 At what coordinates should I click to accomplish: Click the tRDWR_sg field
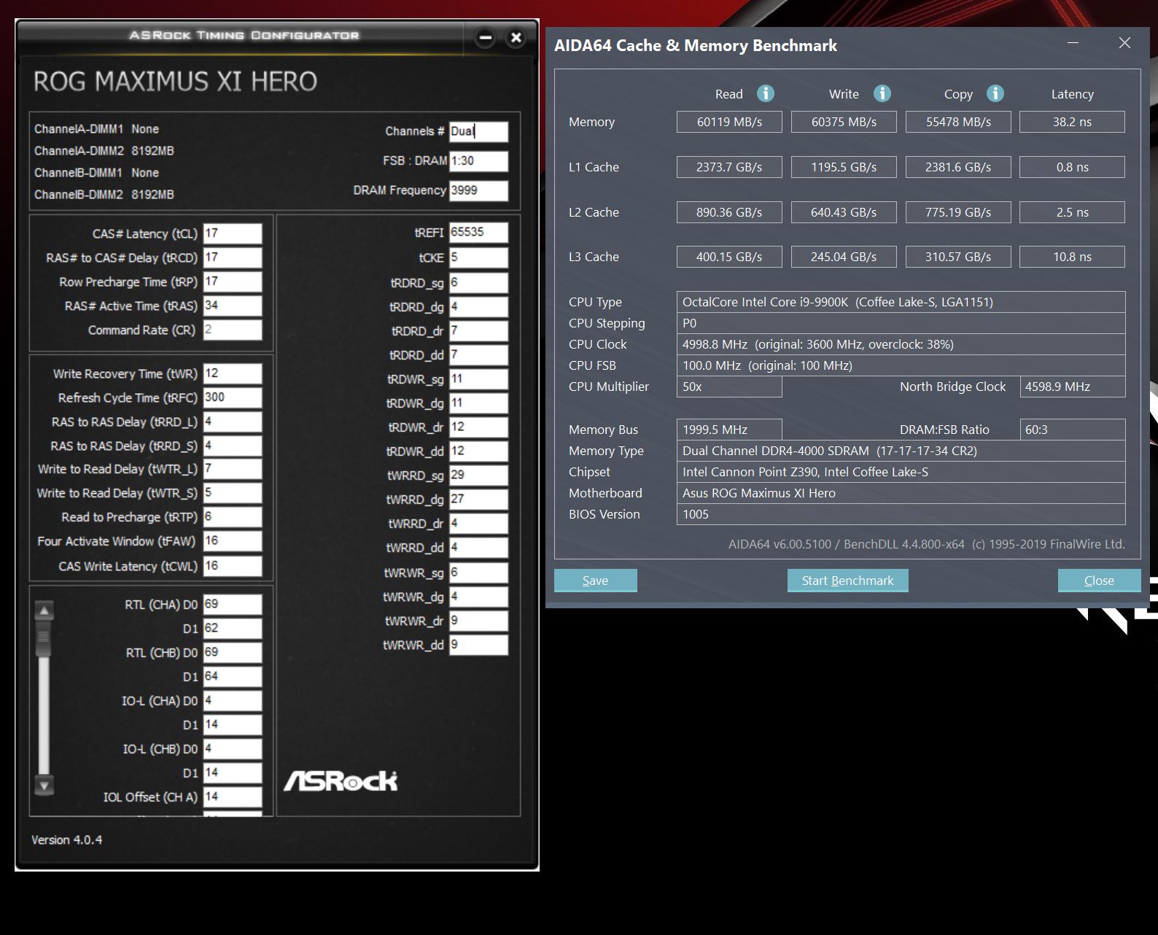[478, 379]
